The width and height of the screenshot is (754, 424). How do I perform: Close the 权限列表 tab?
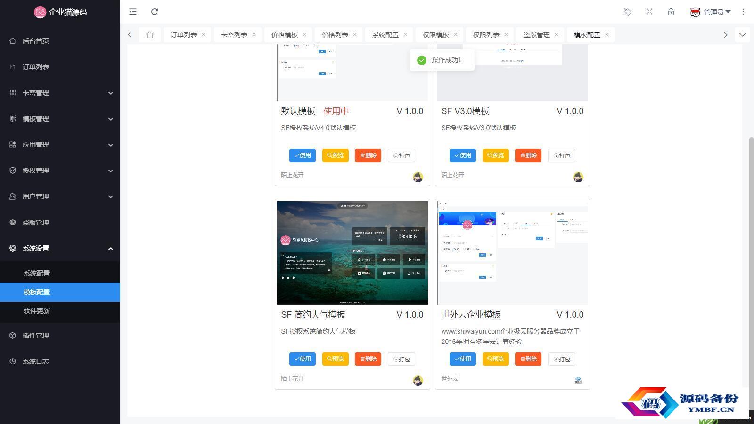(506, 34)
